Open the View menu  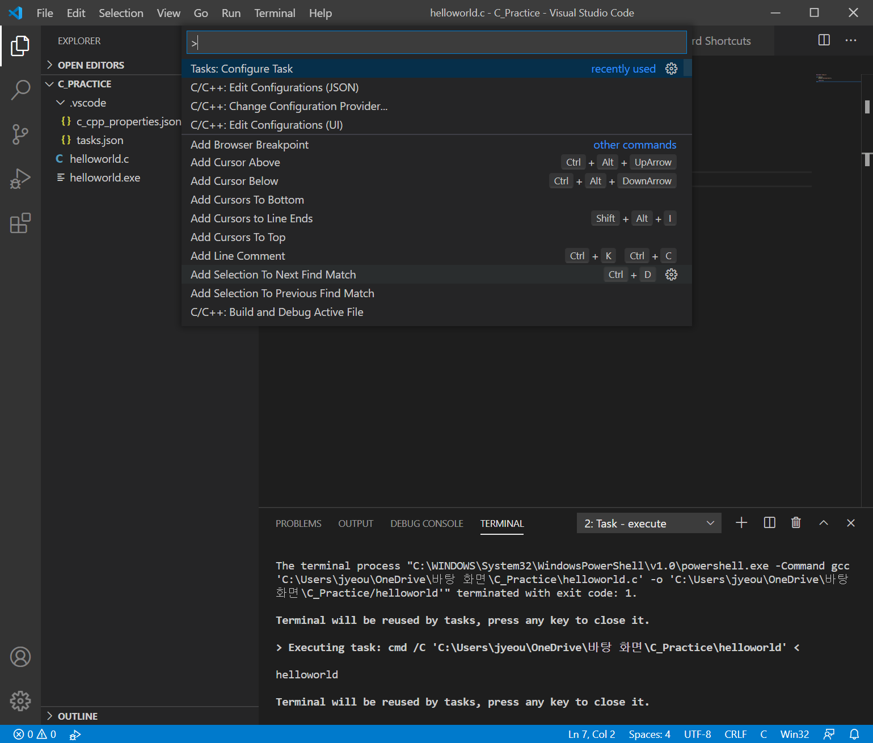tap(168, 13)
